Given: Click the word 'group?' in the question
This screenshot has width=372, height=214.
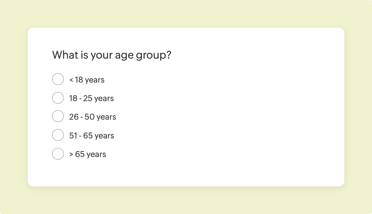Looking at the screenshot, I should click(x=154, y=55).
